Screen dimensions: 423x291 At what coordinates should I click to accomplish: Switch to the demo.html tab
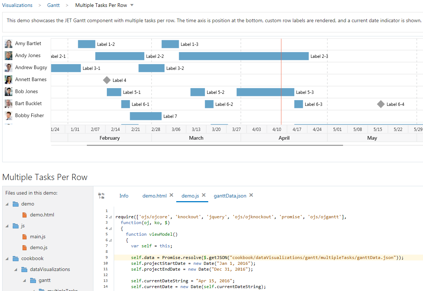(154, 195)
